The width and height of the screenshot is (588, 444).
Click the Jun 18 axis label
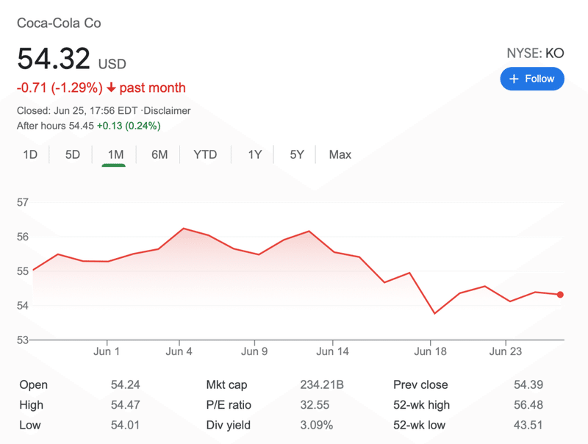point(430,351)
